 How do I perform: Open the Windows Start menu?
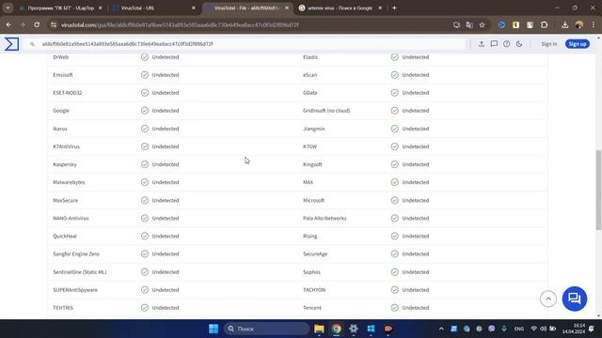(214, 329)
